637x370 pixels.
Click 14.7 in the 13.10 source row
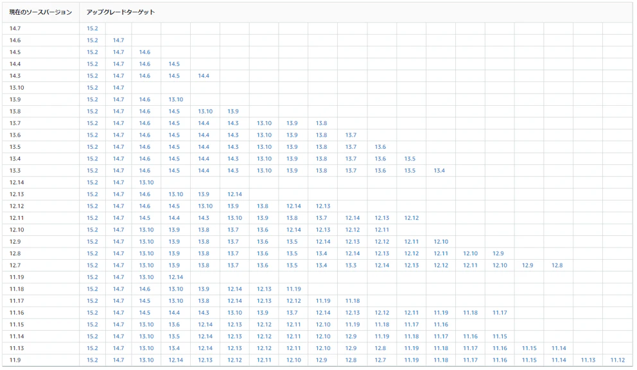pos(119,88)
